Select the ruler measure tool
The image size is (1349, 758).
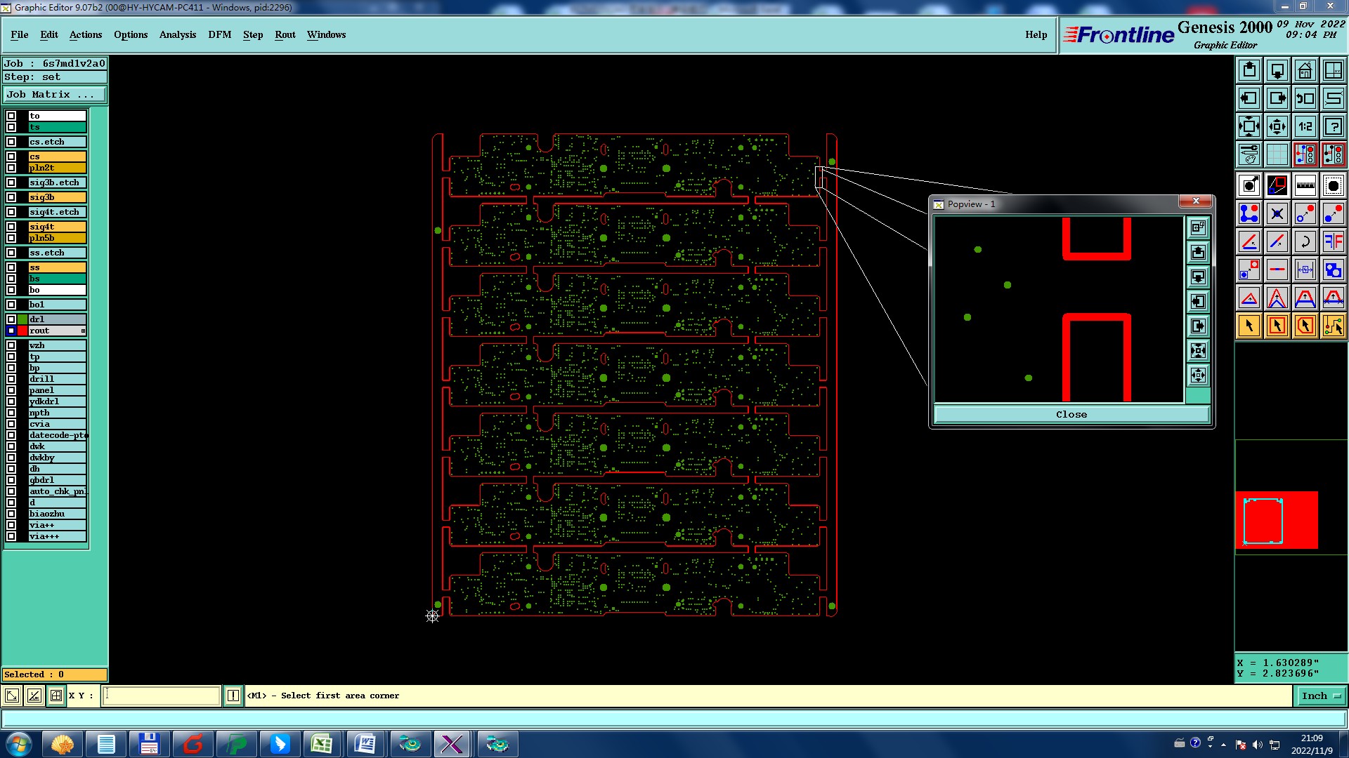tap(1305, 185)
